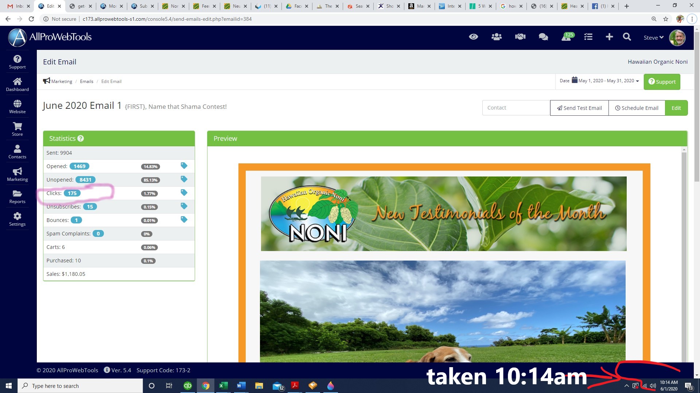Viewport: 700px width, 393px height.
Task: Click the Clicks count badge 175
Action: (72, 193)
